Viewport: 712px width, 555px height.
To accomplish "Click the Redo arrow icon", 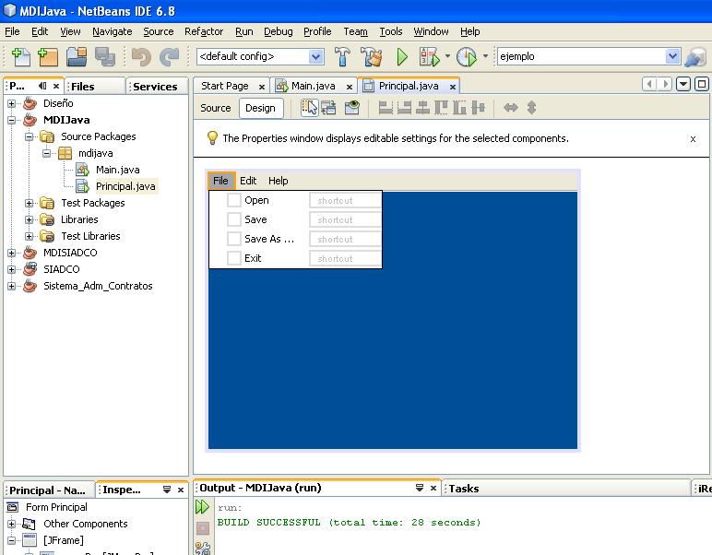I will coord(170,57).
